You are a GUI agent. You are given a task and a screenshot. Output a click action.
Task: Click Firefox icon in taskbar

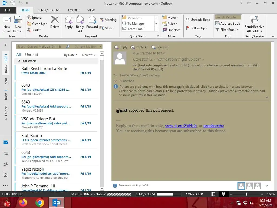point(23,203)
